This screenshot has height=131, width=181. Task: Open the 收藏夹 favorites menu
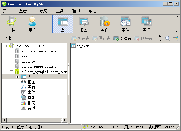(x=41, y=11)
